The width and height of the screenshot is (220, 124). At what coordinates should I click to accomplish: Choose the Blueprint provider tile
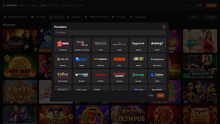[82, 76]
